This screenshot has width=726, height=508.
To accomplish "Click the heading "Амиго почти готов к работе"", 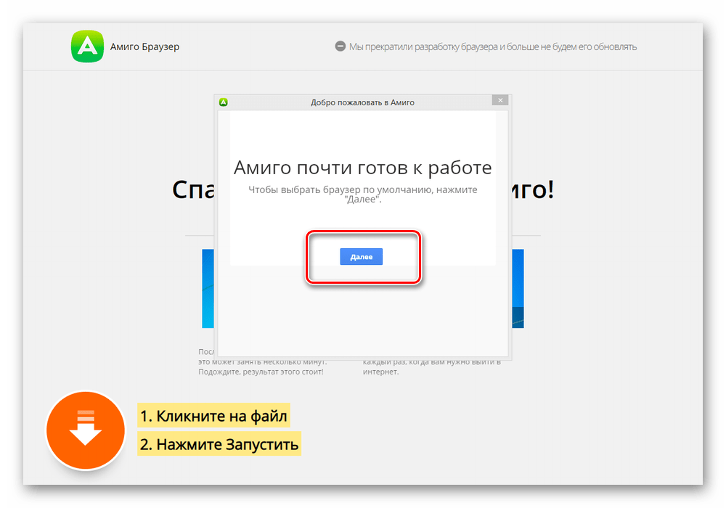I will (362, 168).
